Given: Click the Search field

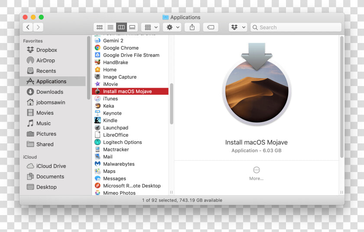Looking at the screenshot, I should [296, 27].
